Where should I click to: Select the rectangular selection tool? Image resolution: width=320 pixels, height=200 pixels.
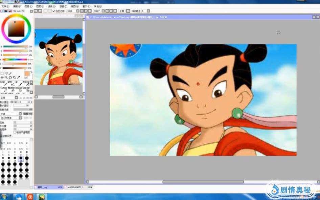tap(2, 73)
